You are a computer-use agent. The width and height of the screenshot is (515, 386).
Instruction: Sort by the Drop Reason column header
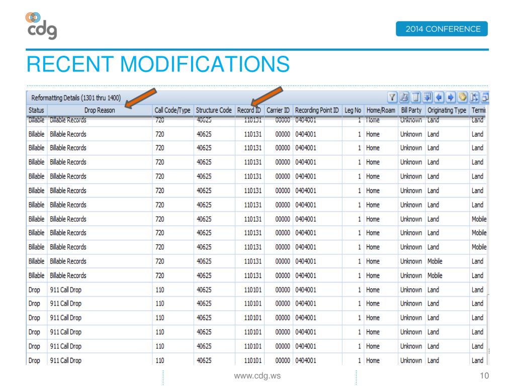100,110
